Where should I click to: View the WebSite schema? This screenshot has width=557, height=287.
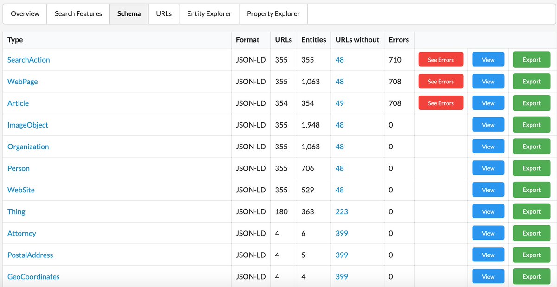(488, 190)
